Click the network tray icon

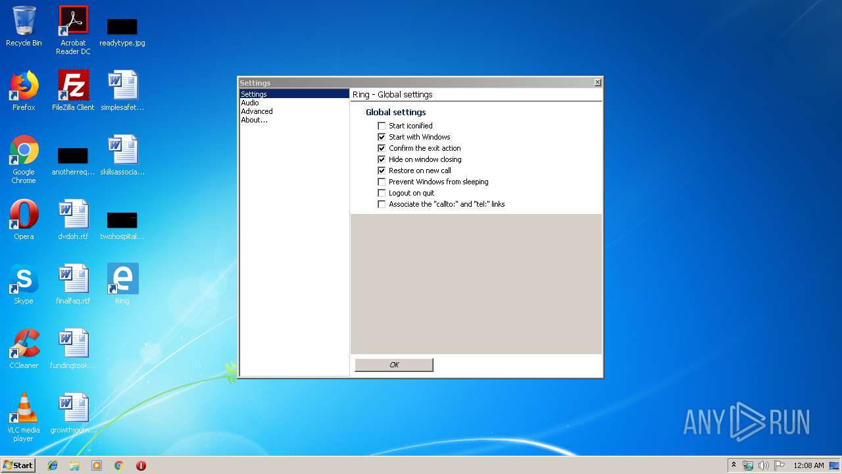click(x=748, y=465)
